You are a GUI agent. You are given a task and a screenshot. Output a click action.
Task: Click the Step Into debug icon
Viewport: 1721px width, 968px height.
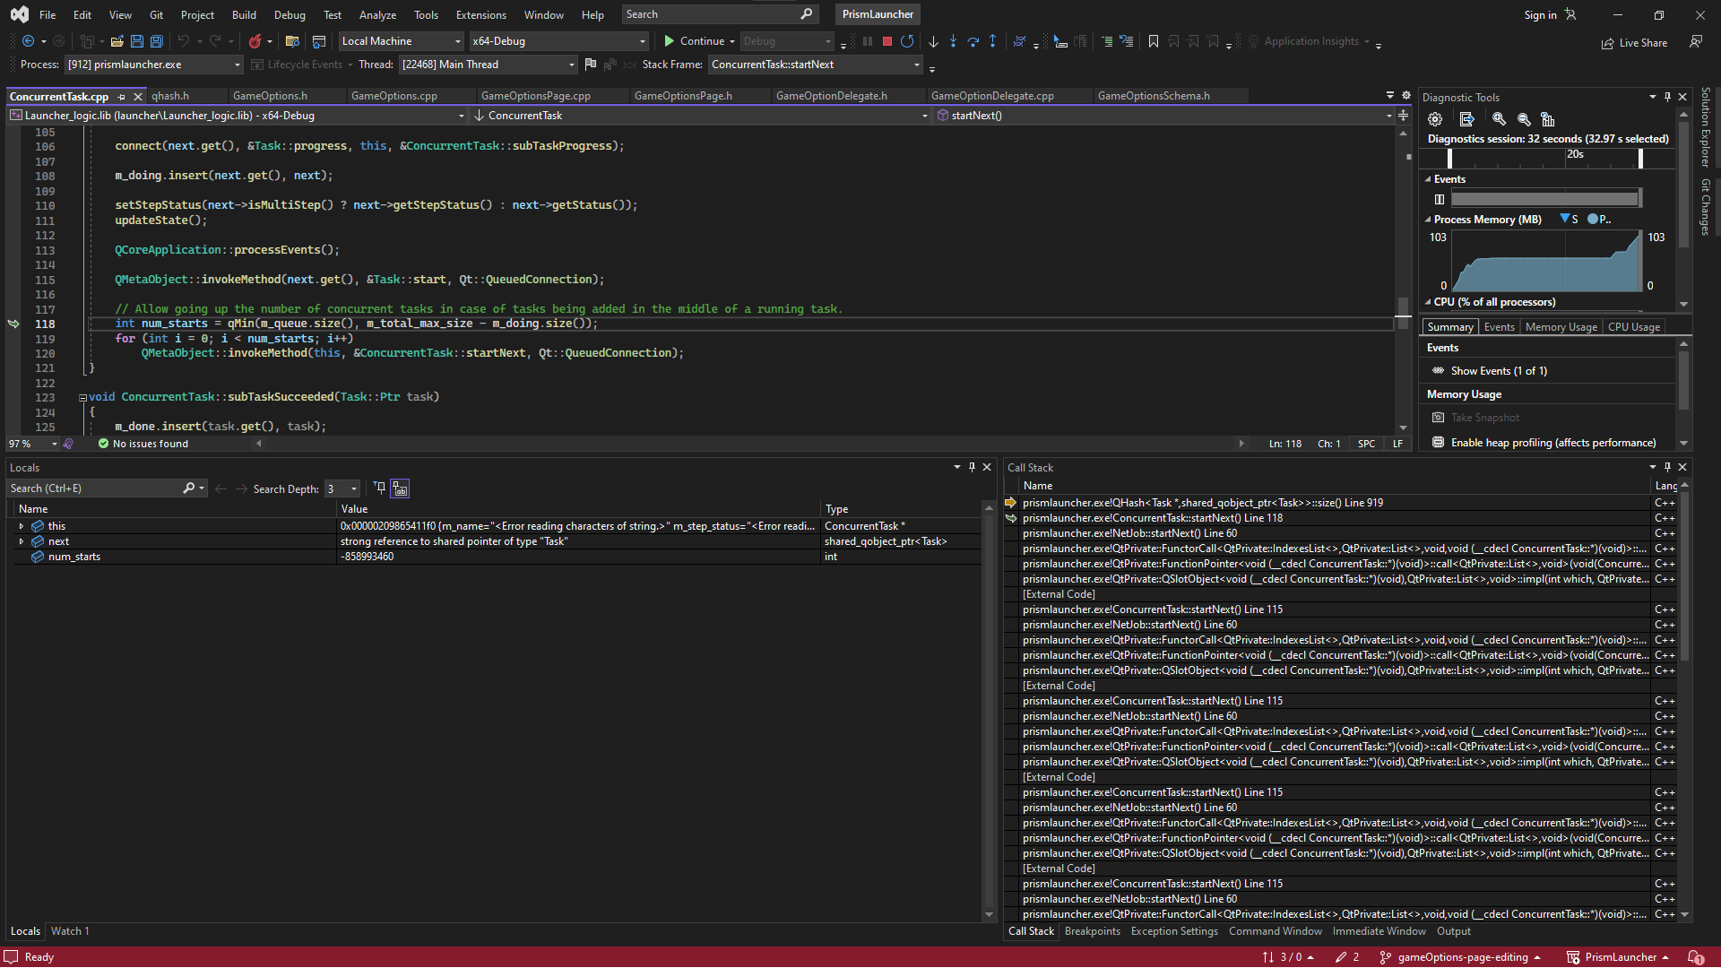coord(954,41)
